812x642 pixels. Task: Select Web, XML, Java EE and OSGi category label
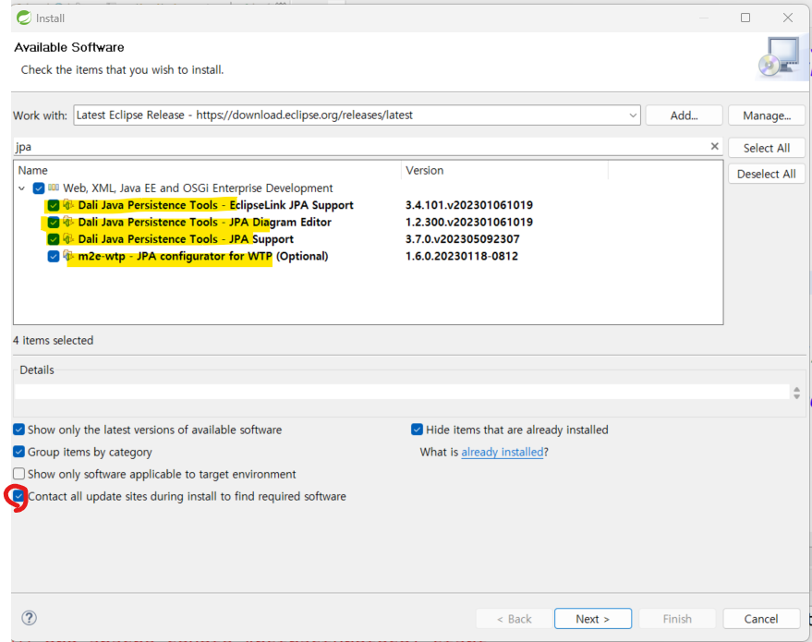[198, 188]
